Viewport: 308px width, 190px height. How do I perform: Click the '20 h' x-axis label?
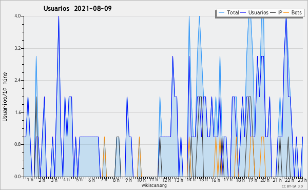point(265,180)
